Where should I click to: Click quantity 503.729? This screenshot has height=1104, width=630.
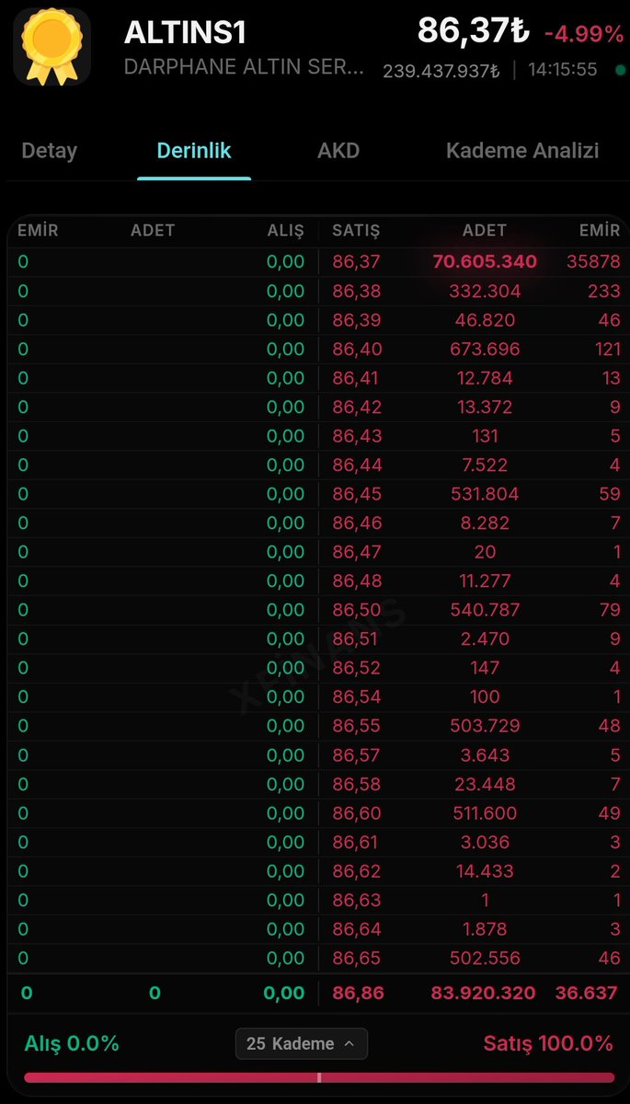(485, 726)
